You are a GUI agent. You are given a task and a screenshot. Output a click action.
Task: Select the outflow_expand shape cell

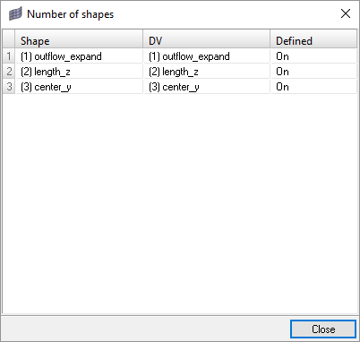(79, 56)
